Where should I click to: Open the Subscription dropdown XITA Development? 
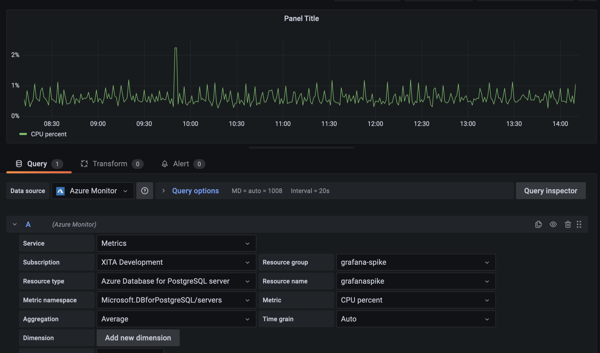point(176,262)
